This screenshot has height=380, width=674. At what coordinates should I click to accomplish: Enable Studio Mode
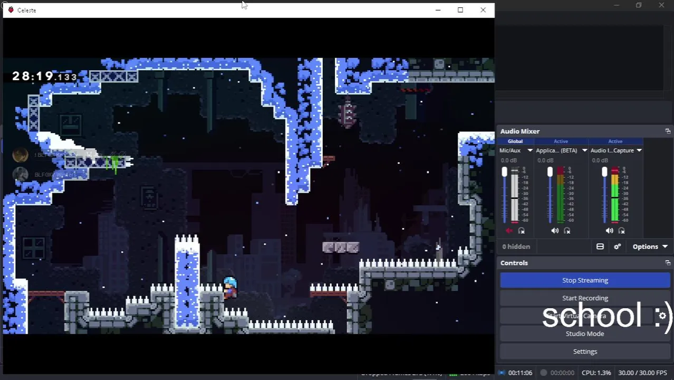click(x=585, y=334)
